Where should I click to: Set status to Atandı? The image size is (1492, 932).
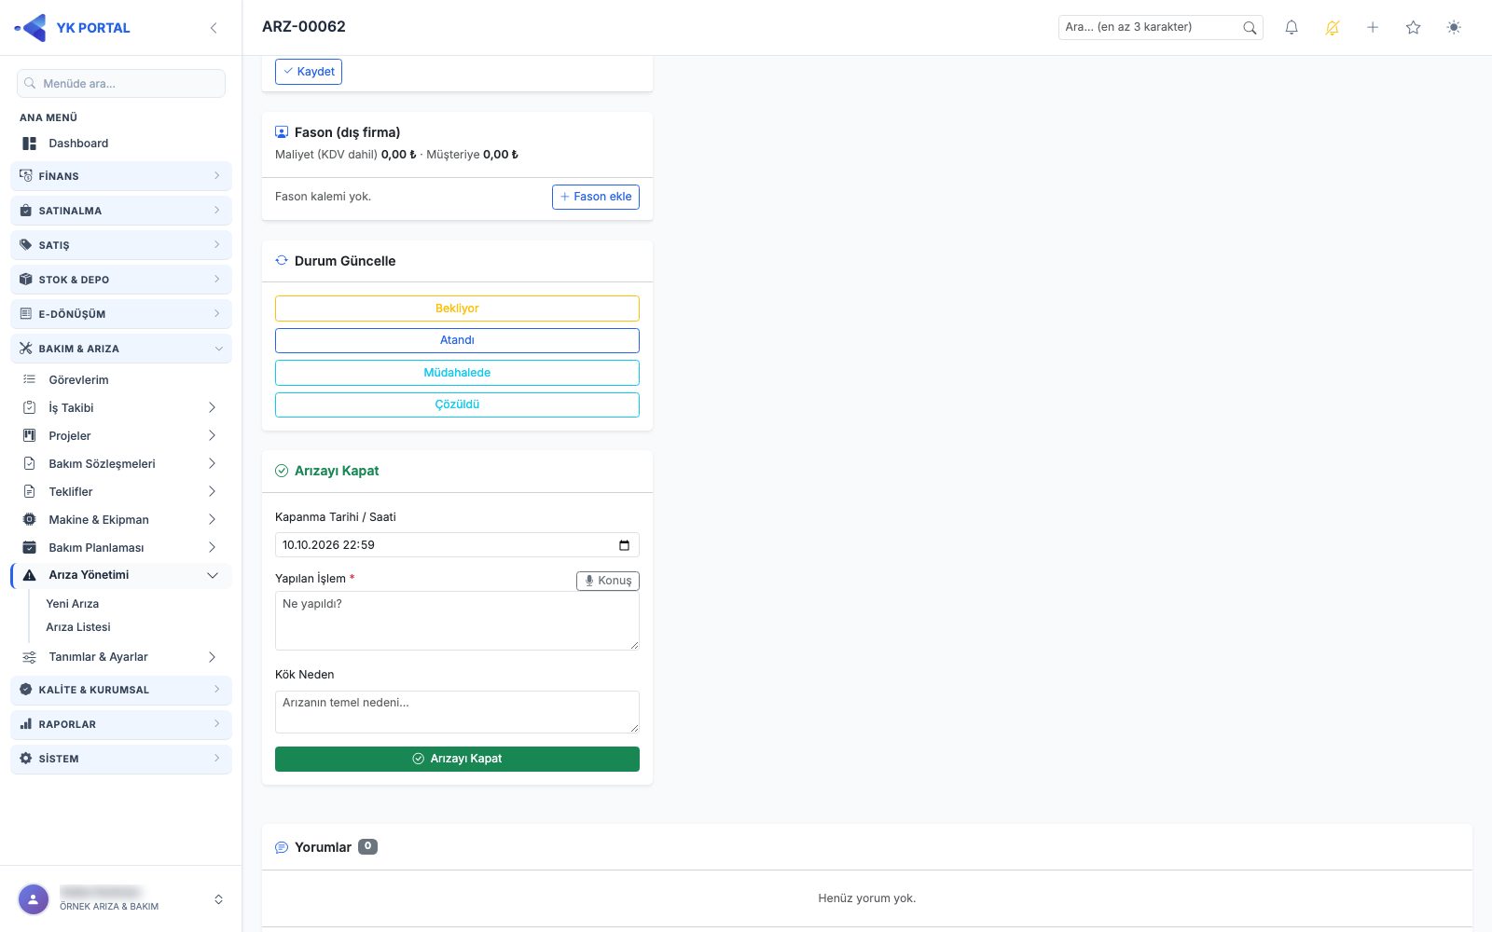click(457, 340)
